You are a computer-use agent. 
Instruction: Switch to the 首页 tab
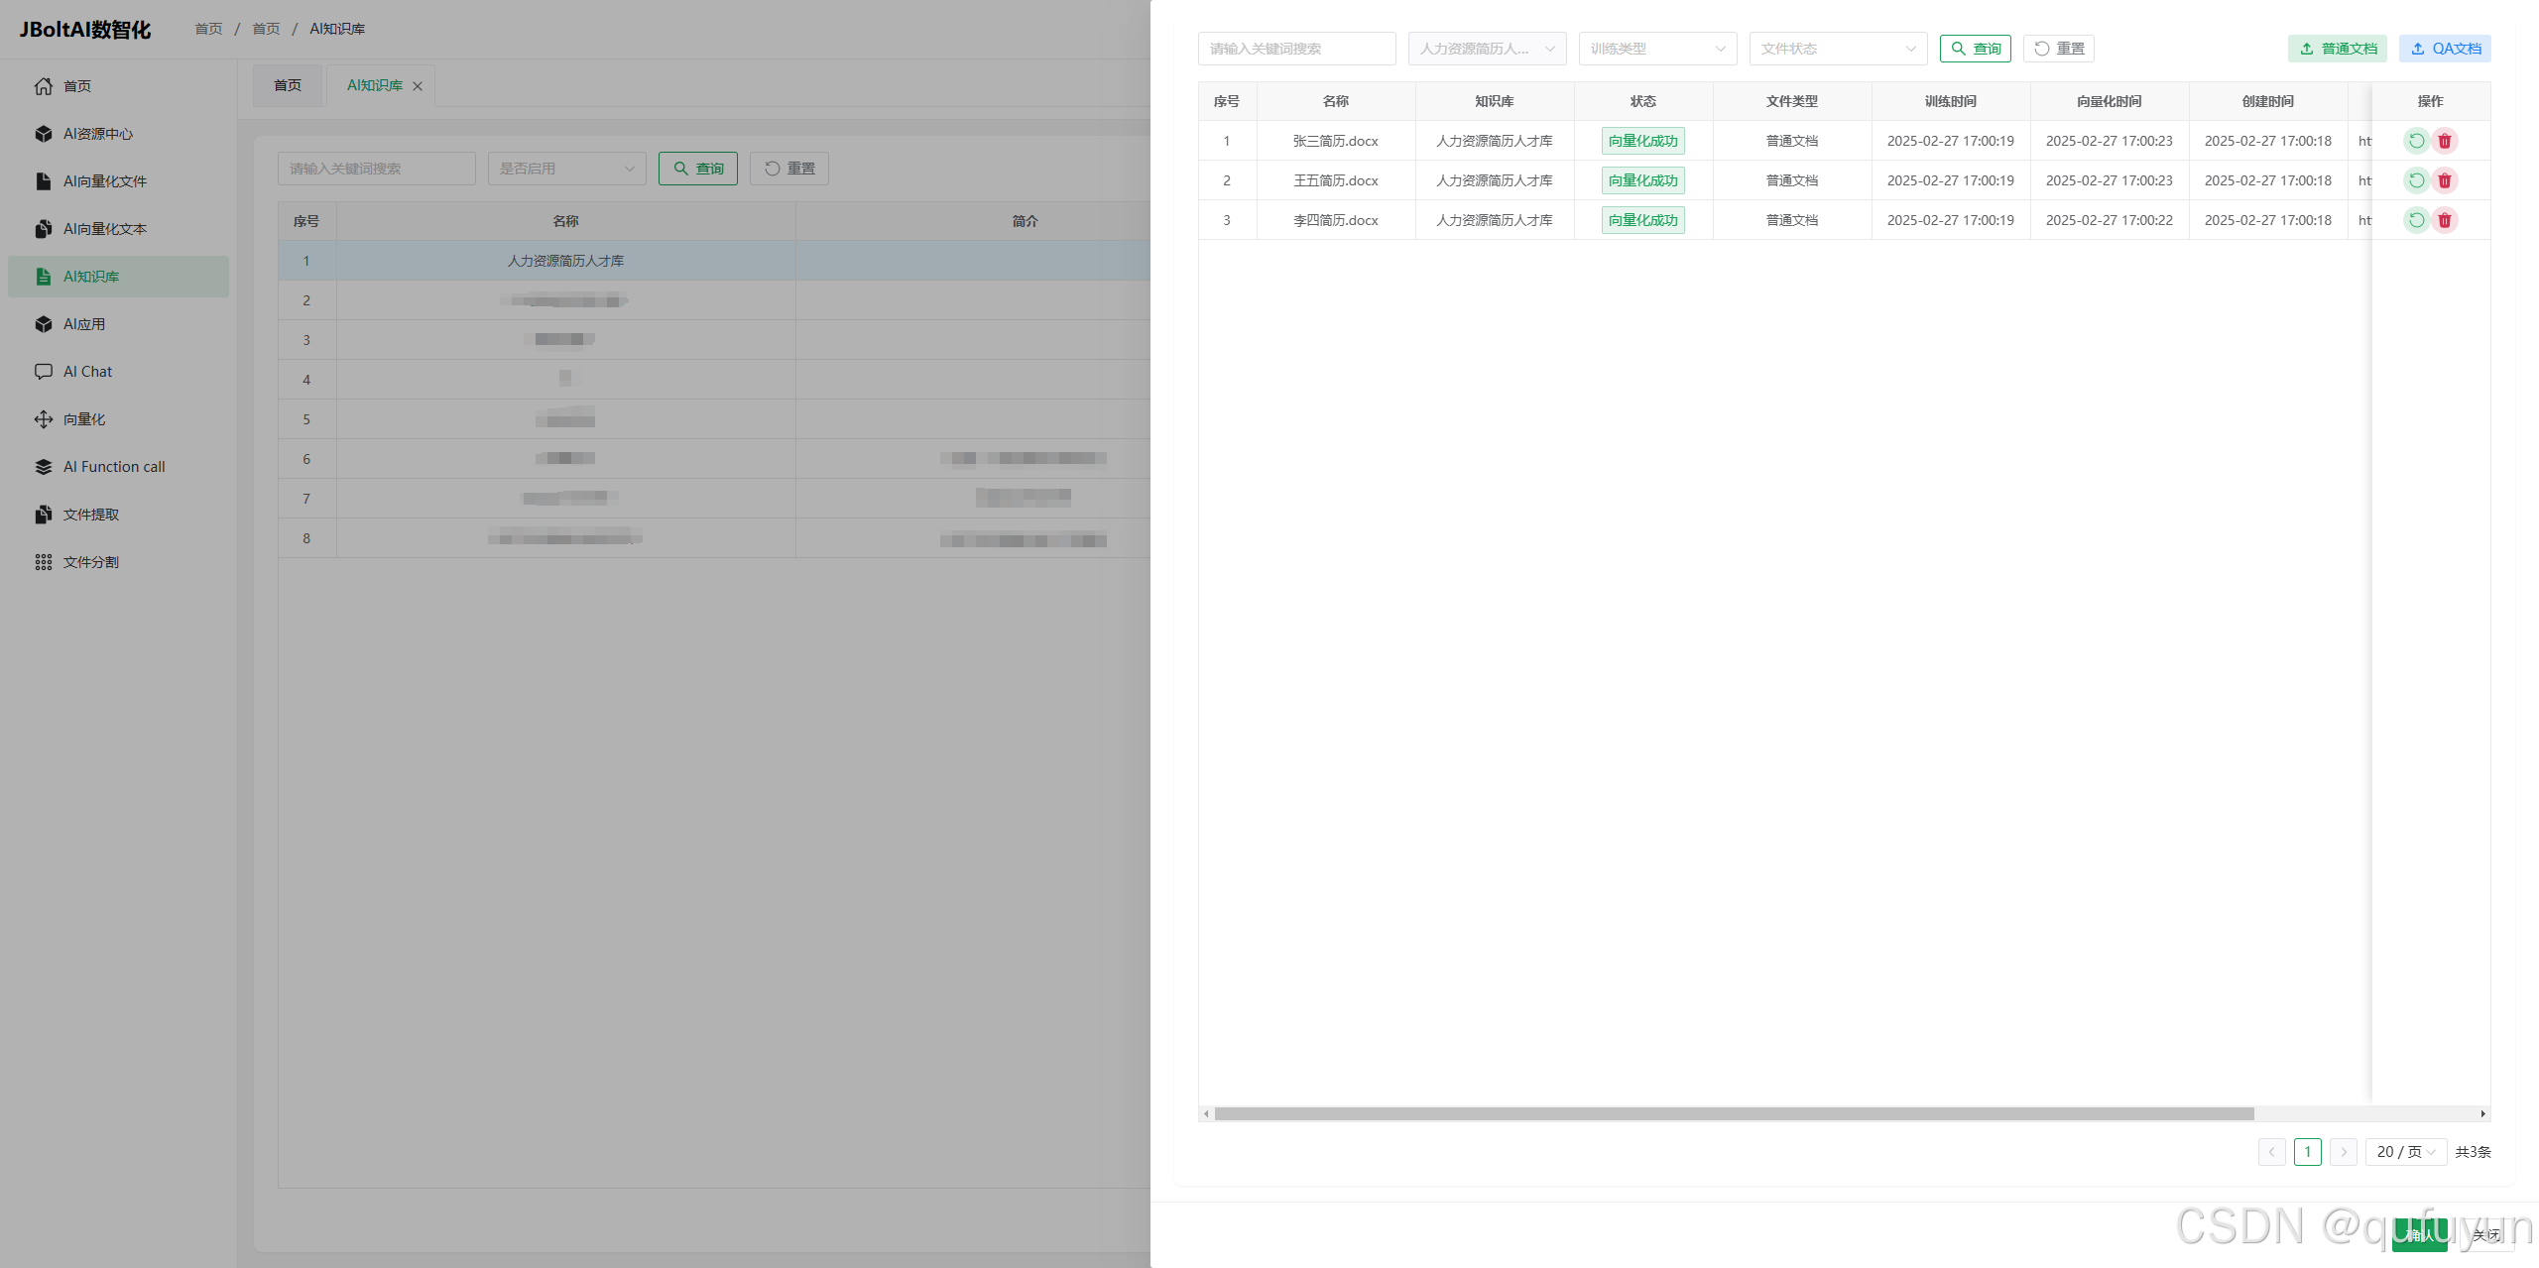click(x=288, y=85)
